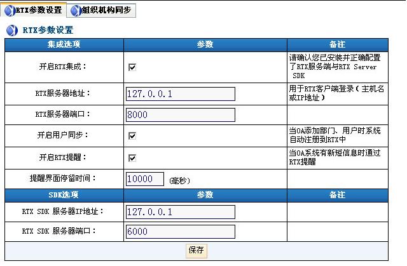Viewport: 407px width, 266px height.
Task: Toggle the 开启RTX集成 checkbox
Action: (132, 67)
